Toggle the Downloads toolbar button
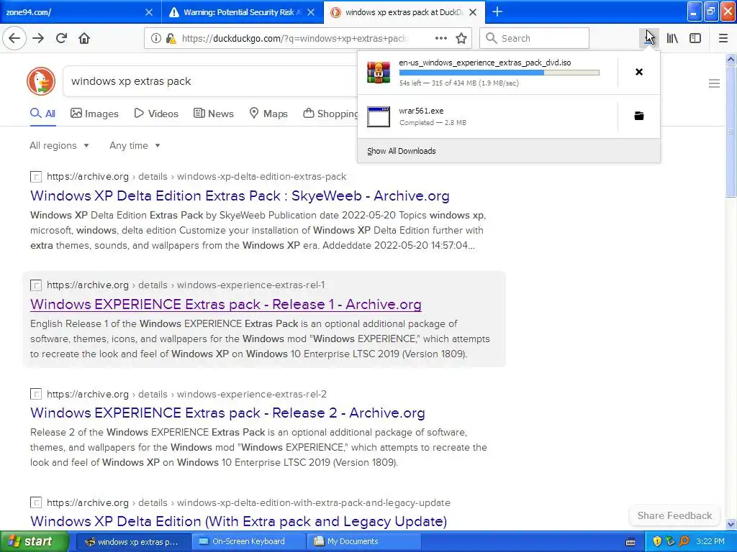Screen dimensions: 737x552 [x=649, y=38]
